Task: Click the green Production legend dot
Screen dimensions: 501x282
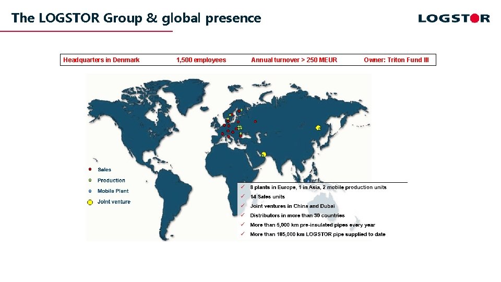Action: [x=90, y=180]
